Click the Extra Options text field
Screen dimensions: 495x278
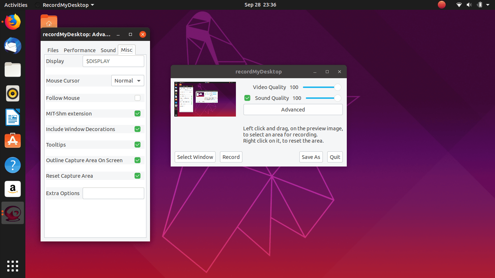(113, 193)
